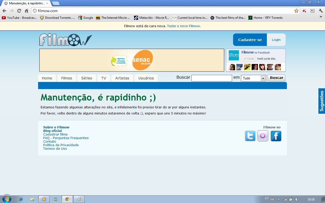Open the Termos de Uso link
The image size is (325, 203).
55,148
